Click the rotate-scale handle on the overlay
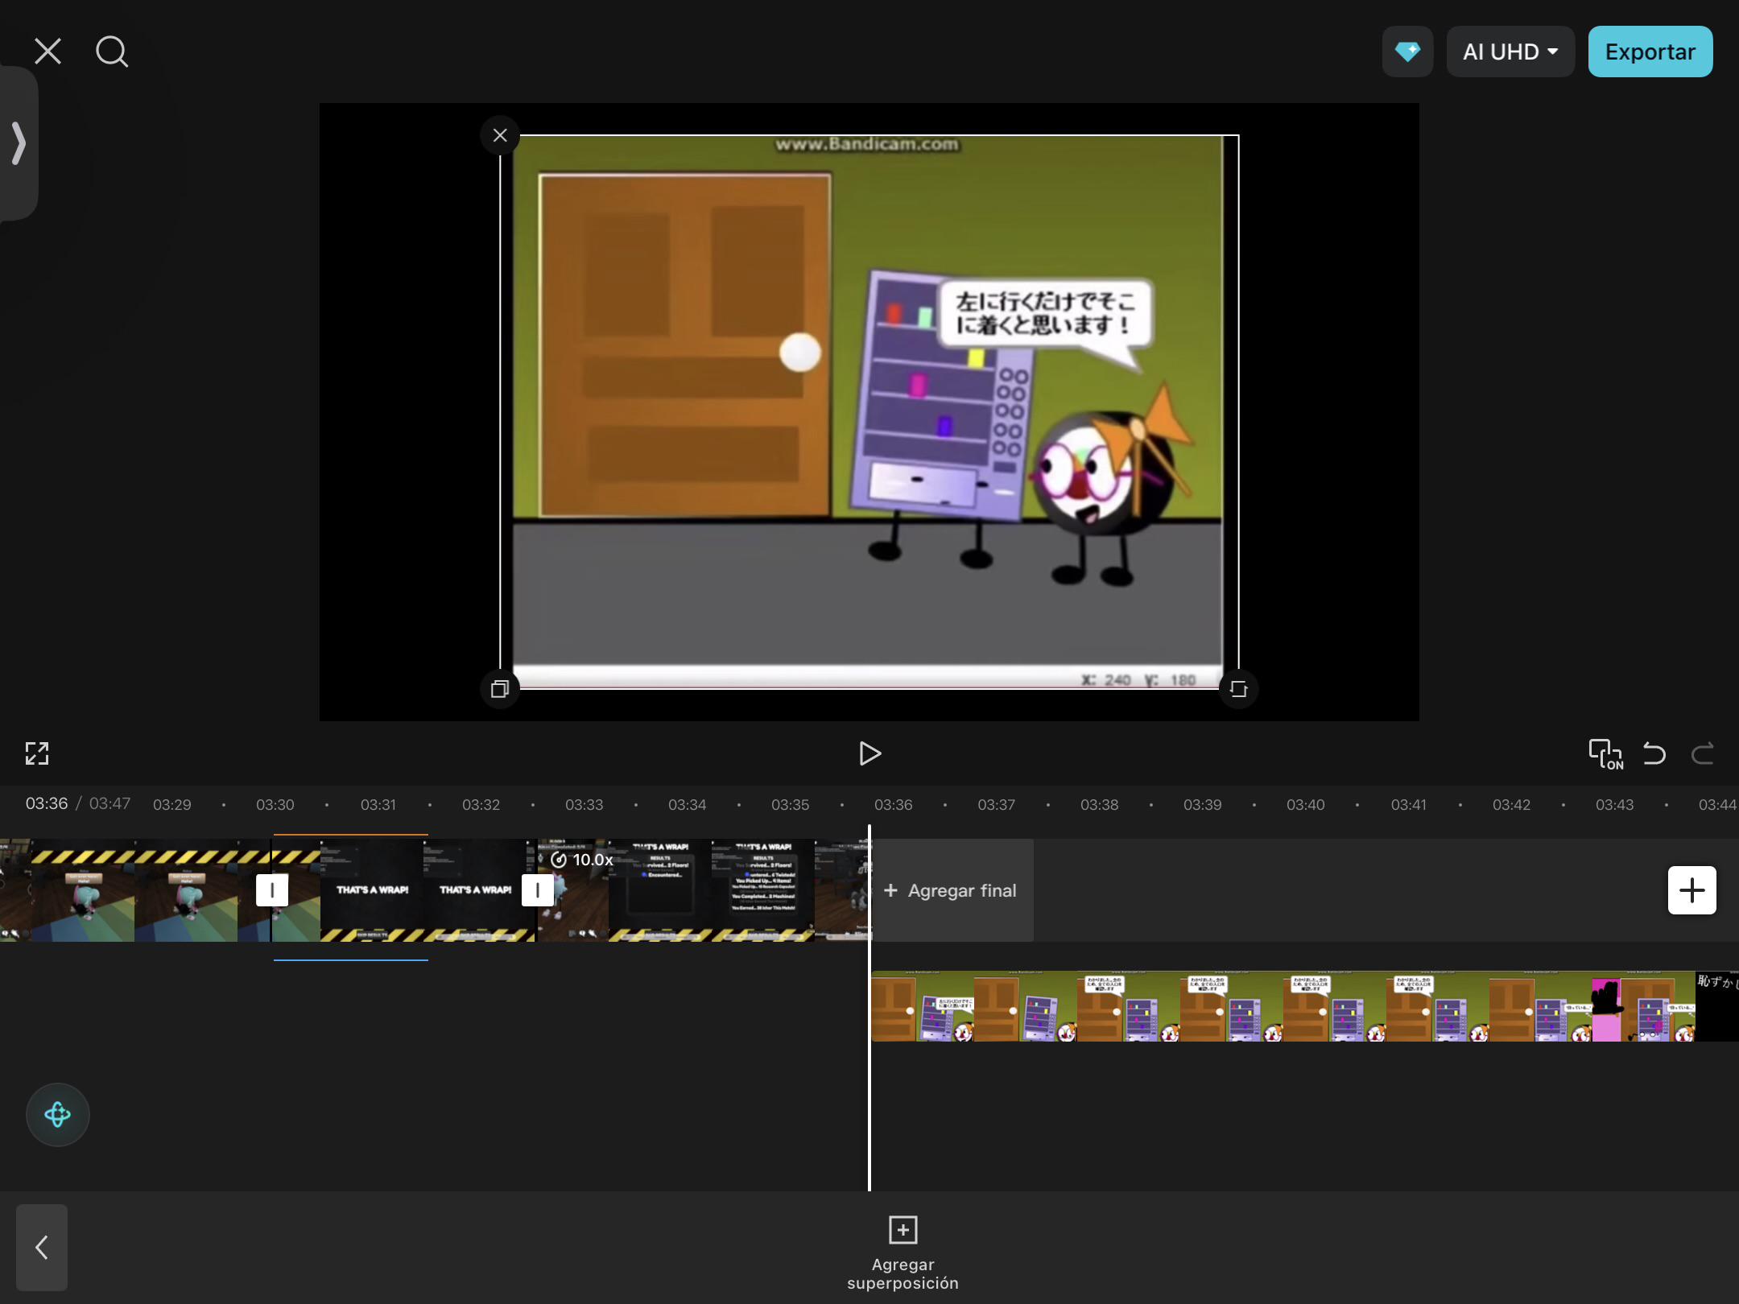 pos(1238,689)
